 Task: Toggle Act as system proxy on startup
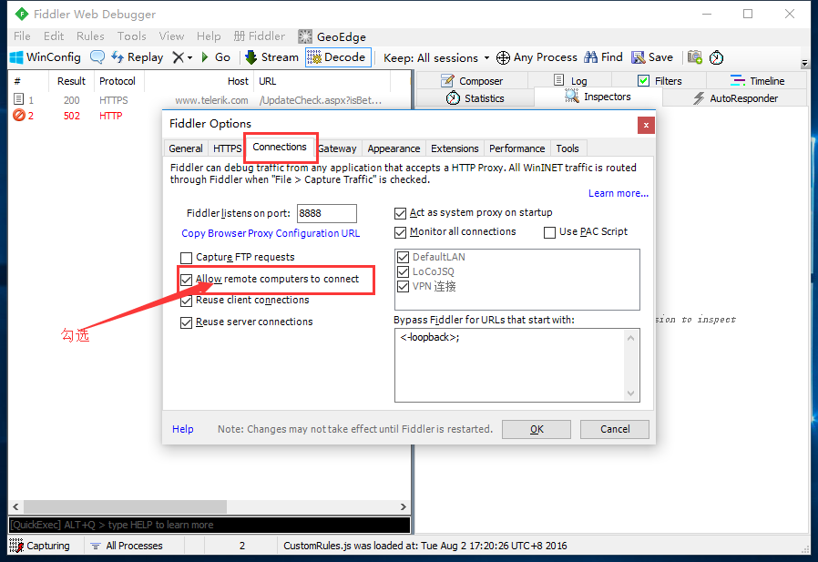[400, 213]
